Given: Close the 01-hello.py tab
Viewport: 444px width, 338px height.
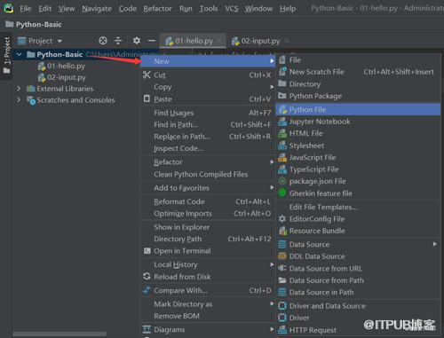Looking at the screenshot, I should pos(219,41).
